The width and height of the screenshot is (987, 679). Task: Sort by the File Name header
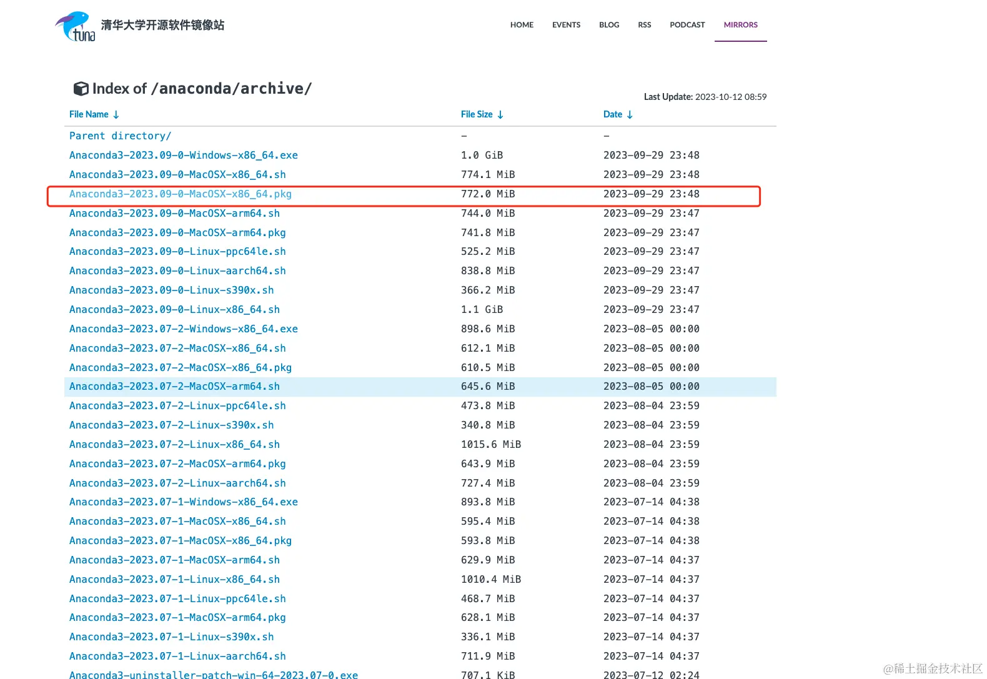pos(89,114)
